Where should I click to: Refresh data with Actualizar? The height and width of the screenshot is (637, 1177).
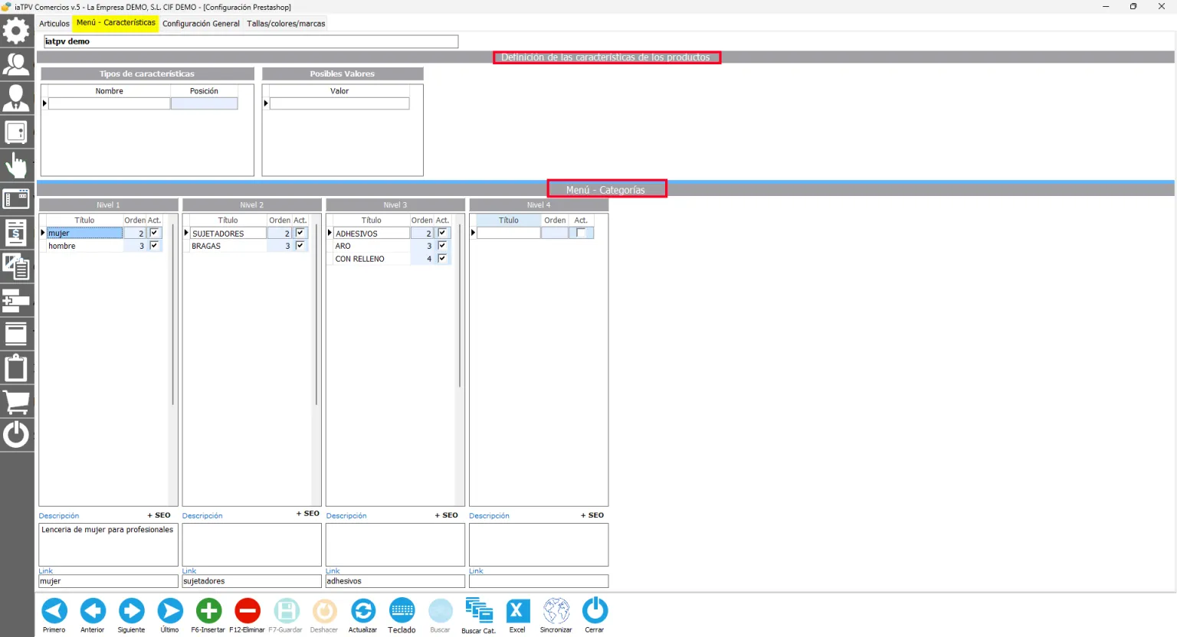point(362,616)
